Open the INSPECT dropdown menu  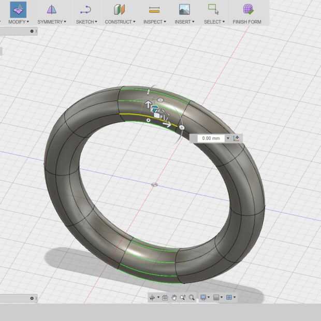coord(155,22)
